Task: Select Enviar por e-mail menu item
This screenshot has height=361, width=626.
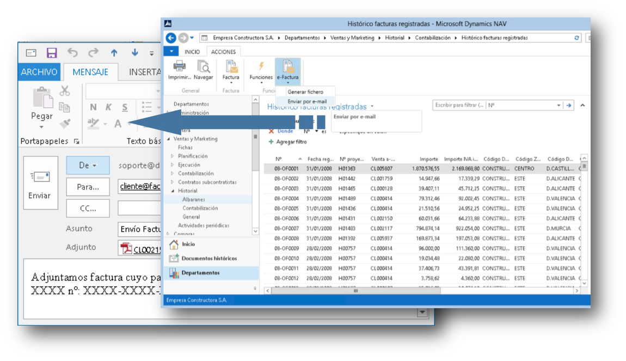Action: click(306, 101)
